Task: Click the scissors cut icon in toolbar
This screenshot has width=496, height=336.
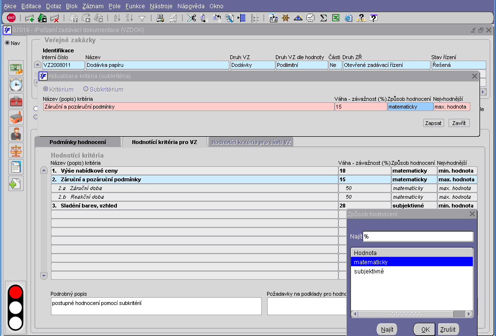Action: (192, 18)
